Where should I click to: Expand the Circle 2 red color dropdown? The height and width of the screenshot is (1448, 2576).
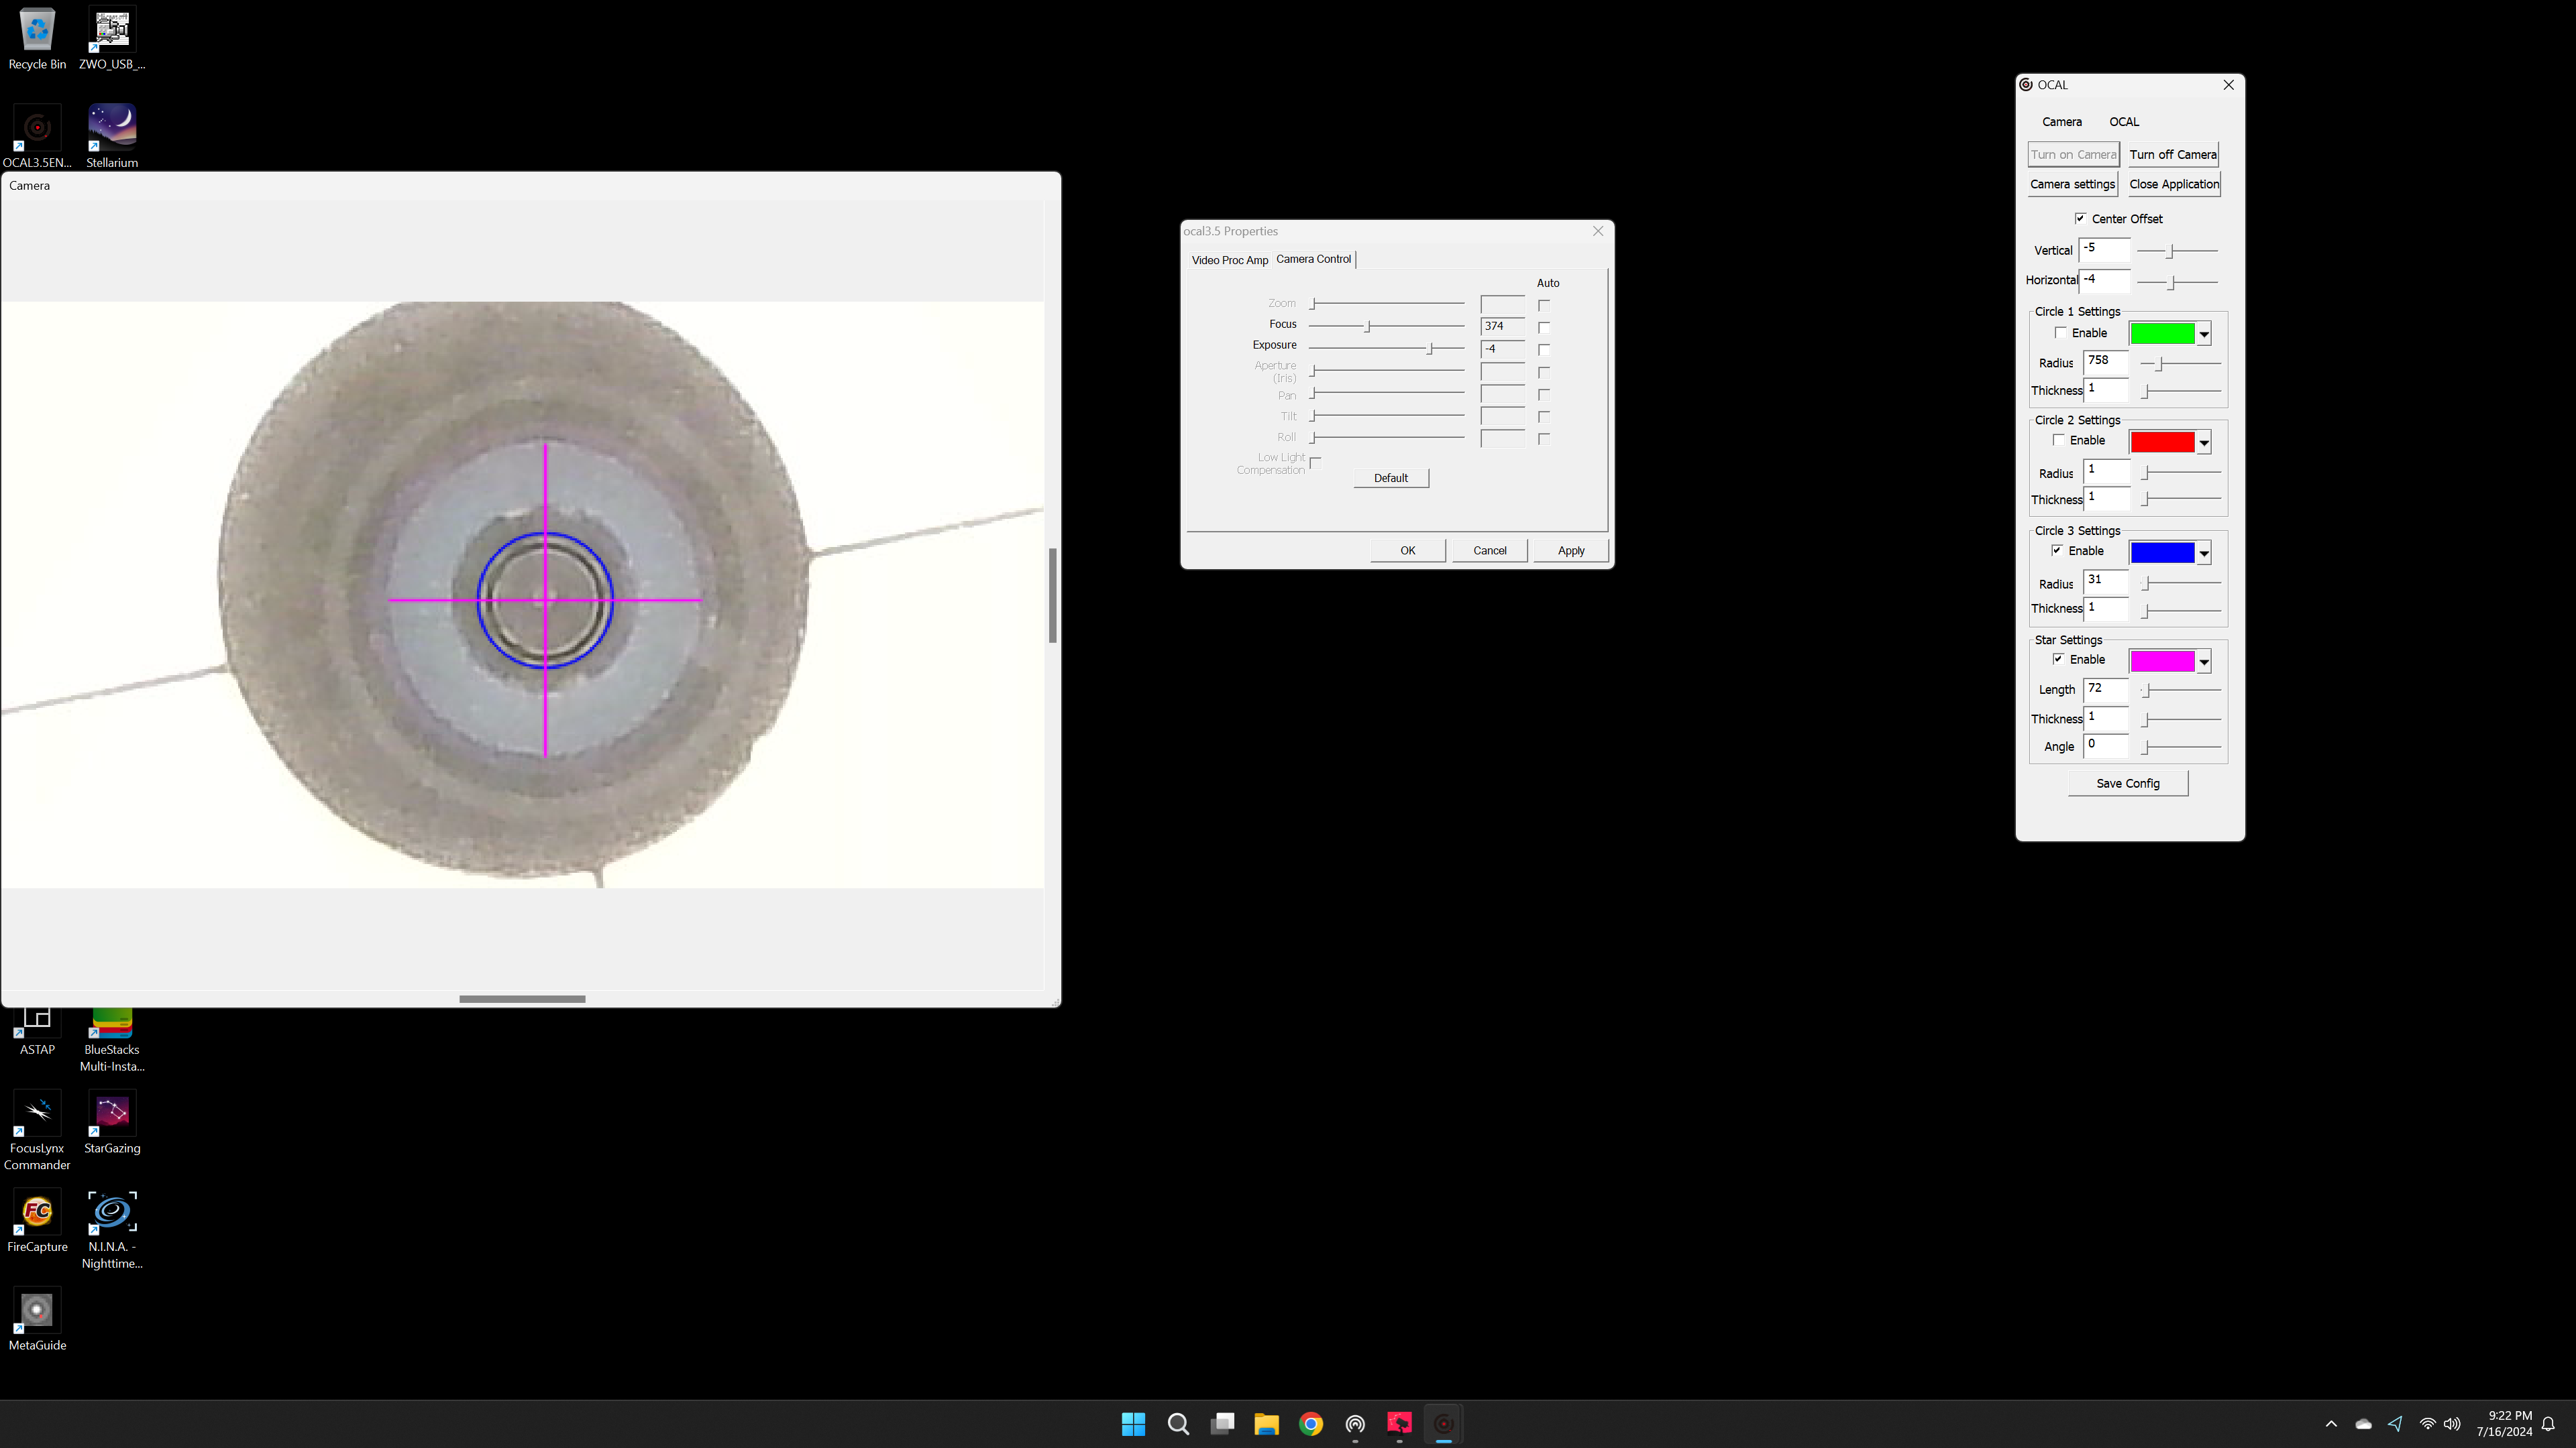[2204, 442]
